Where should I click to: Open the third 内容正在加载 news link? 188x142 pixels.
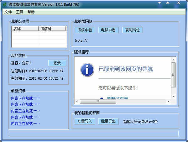[25, 111]
